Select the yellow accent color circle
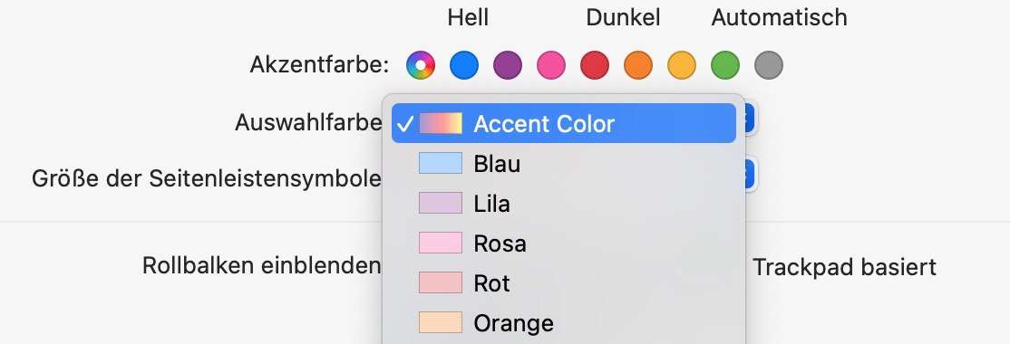This screenshot has height=344, width=1010. click(682, 65)
